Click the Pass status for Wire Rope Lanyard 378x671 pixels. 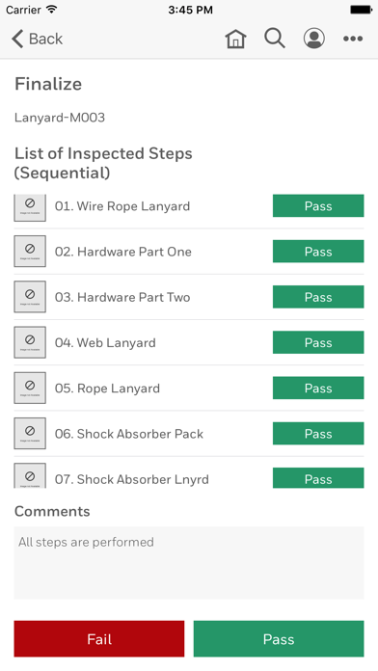pos(318,206)
